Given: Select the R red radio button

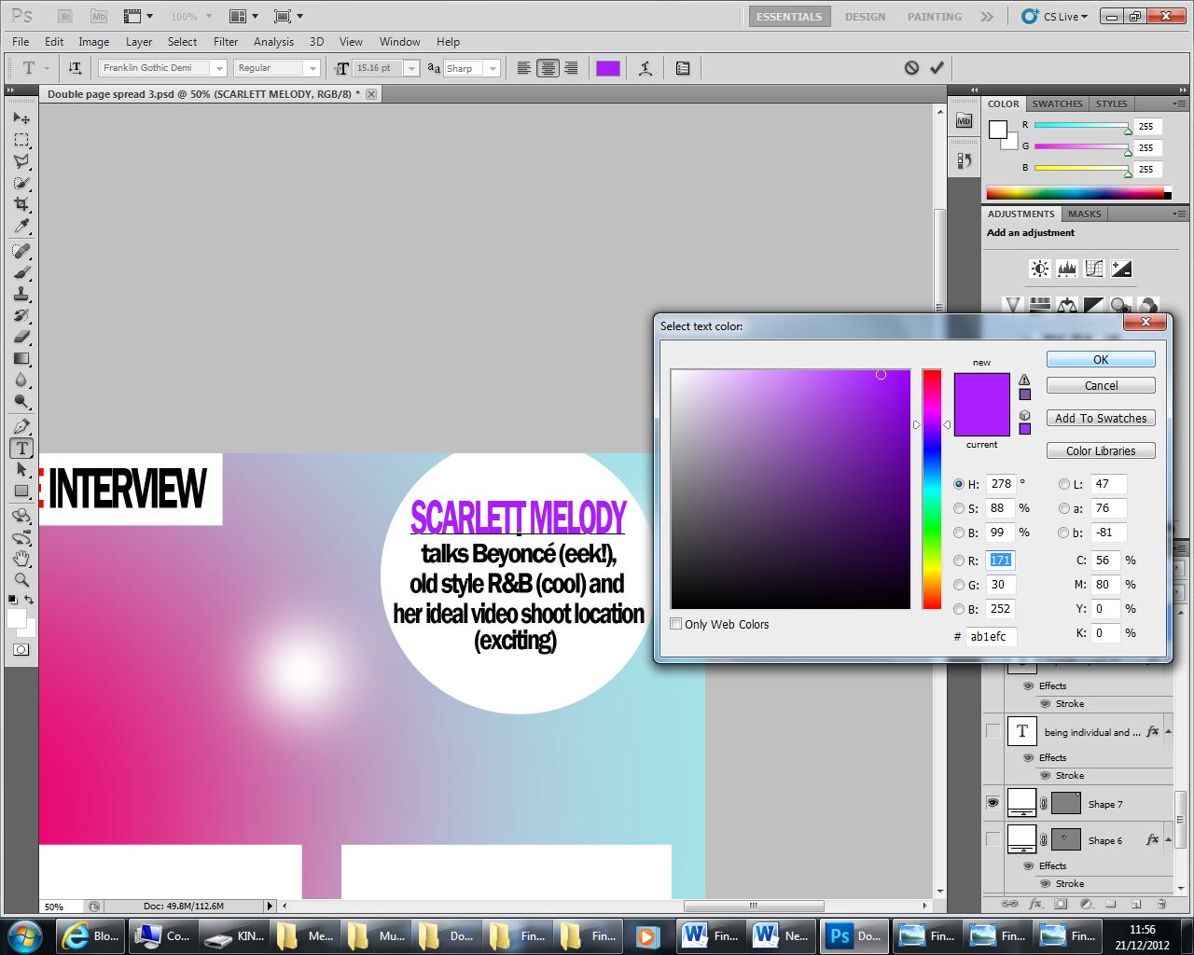Looking at the screenshot, I should pyautogui.click(x=959, y=561).
